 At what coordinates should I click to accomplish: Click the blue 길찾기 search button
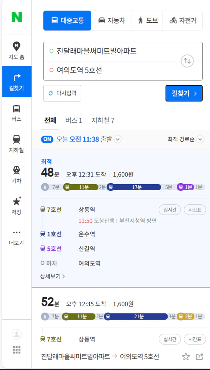(184, 93)
